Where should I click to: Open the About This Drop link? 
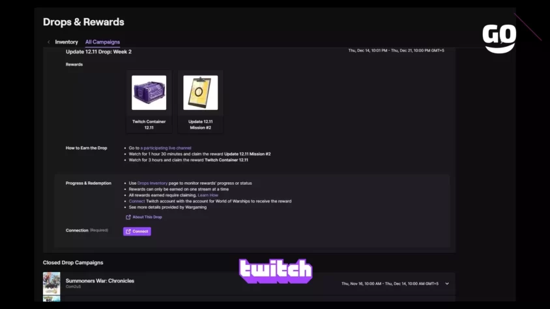(147, 217)
